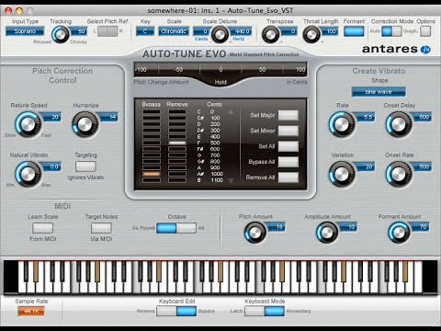Click the Formant Amount knob
441x331 pixels.
399,233
